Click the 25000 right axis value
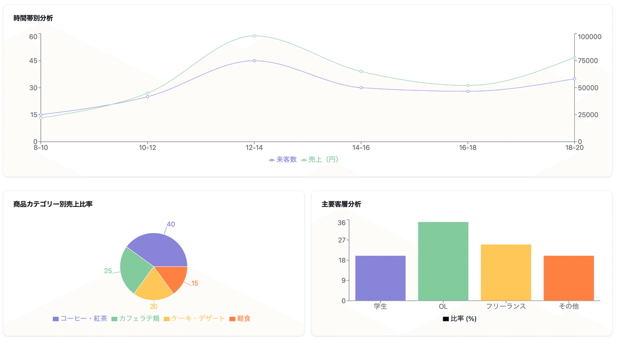The image size is (617, 342). [588, 115]
